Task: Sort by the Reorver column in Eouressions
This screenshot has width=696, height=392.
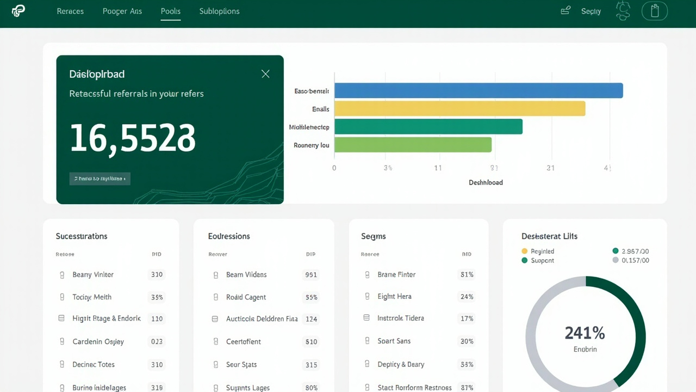Action: click(x=217, y=254)
